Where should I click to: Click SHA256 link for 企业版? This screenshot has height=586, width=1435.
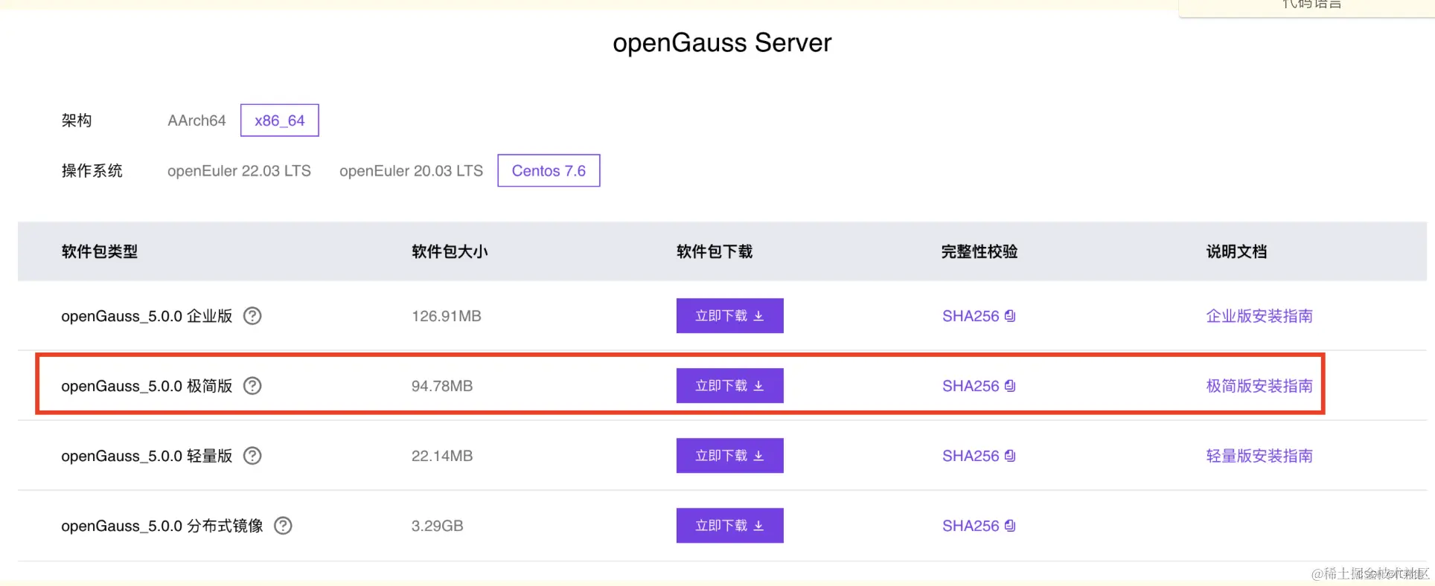pyautogui.click(x=971, y=316)
